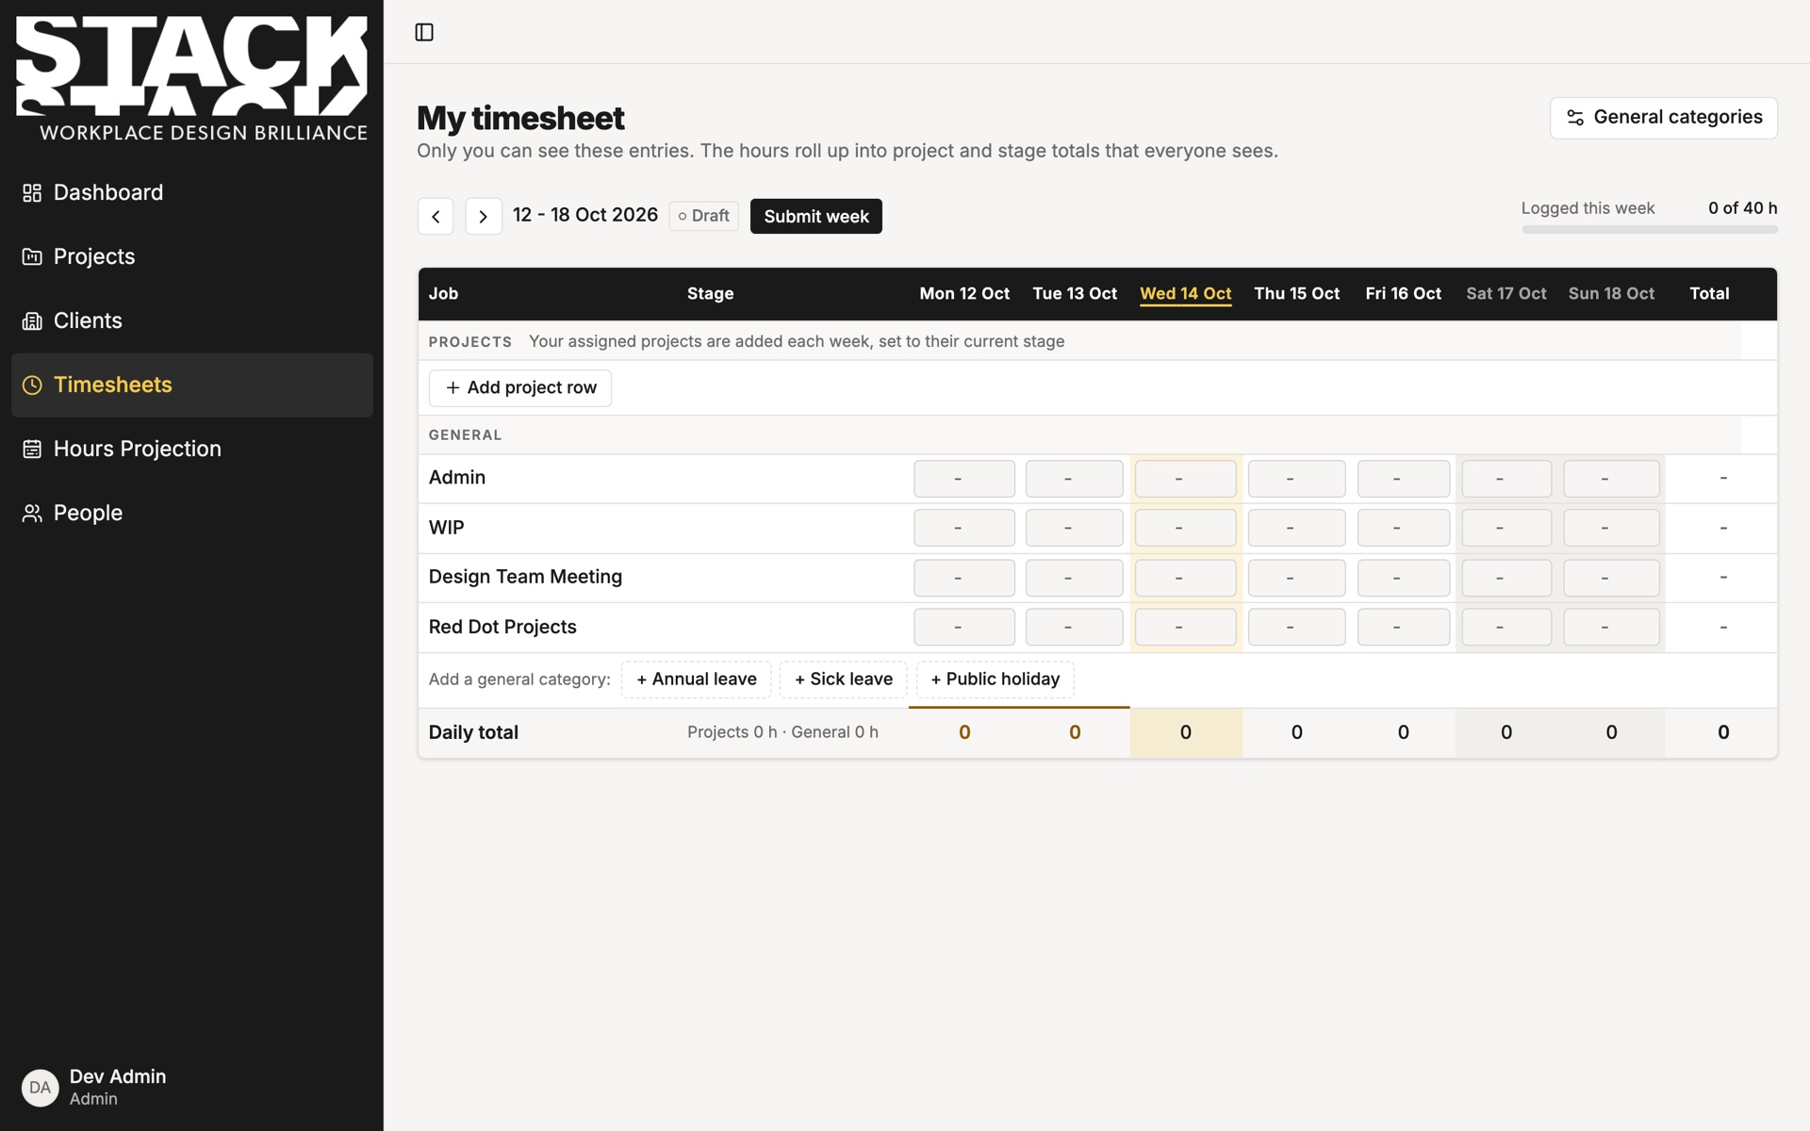The height and width of the screenshot is (1131, 1810).
Task: Click the Wed 14 Oct column header
Action: (x=1186, y=293)
